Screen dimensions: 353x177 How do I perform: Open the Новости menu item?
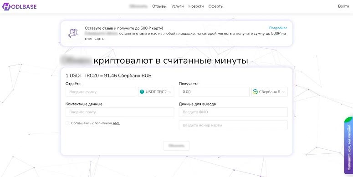coord(196,6)
